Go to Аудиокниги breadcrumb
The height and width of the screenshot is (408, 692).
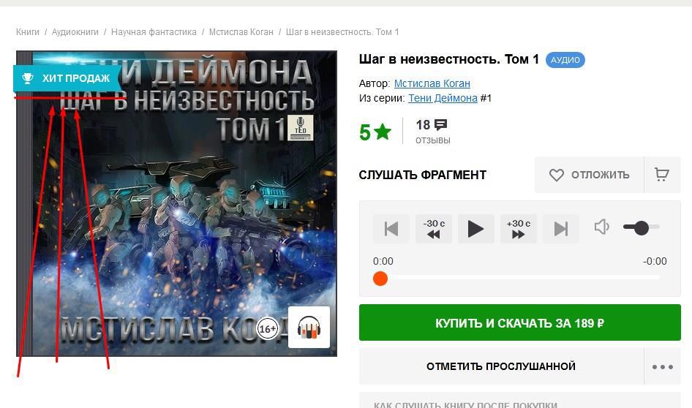75,31
